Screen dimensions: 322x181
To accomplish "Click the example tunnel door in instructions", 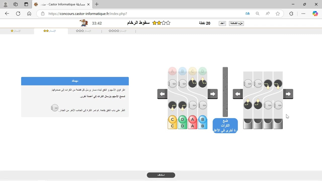I will click(55, 108).
